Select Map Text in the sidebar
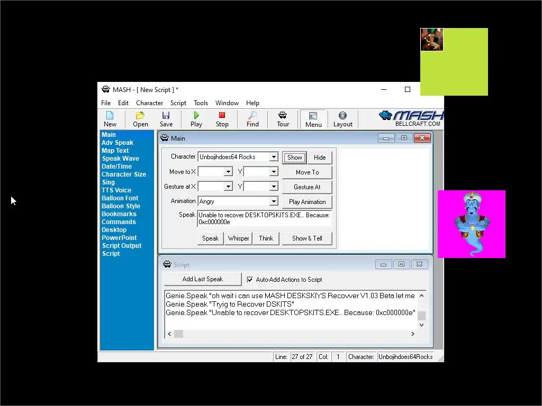The height and width of the screenshot is (406, 542). 115,151
